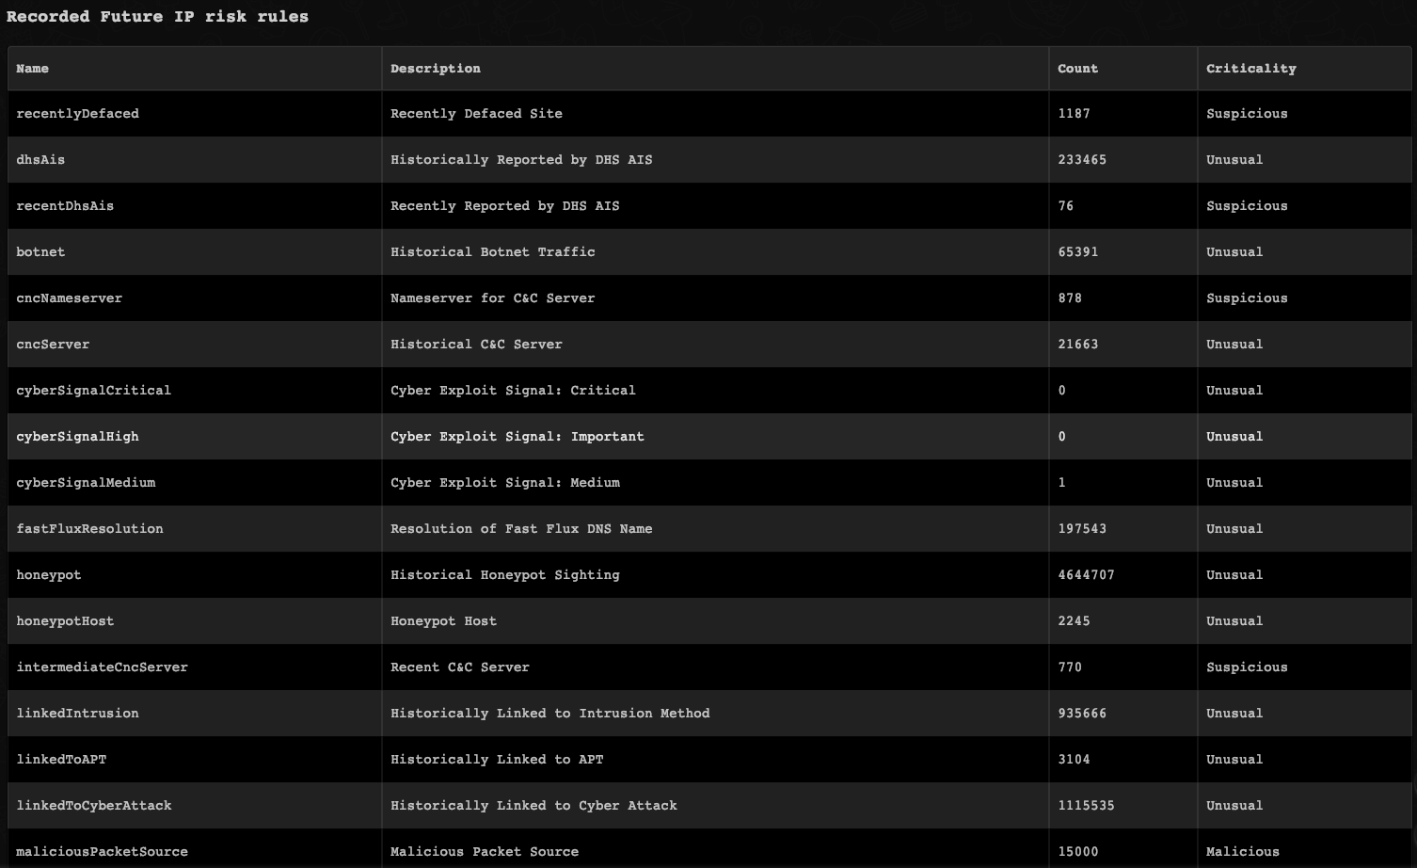Select the recentlyDefaced rule name
Viewport: 1417px width, 868px height.
tap(77, 114)
